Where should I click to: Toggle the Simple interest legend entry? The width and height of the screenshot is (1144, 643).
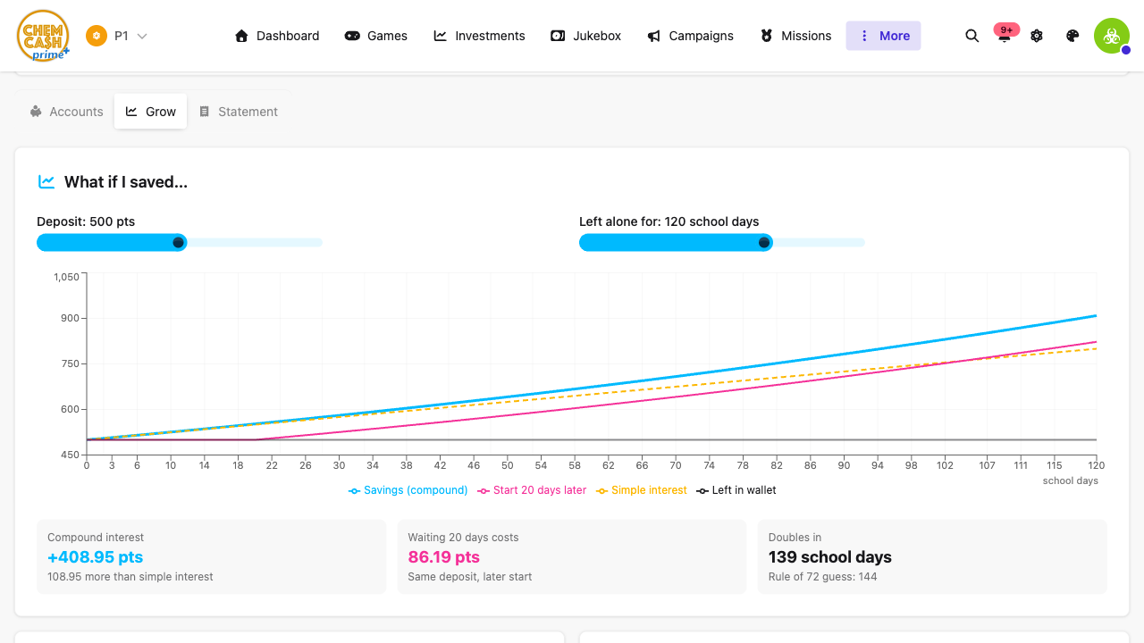click(642, 490)
